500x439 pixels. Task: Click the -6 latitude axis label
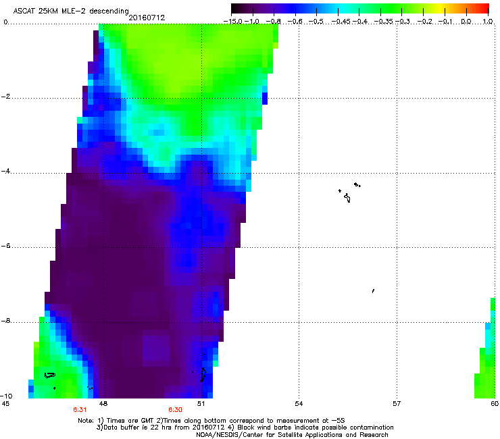pos(5,246)
